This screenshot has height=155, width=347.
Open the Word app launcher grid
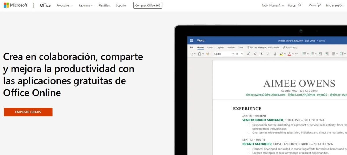[191, 40]
